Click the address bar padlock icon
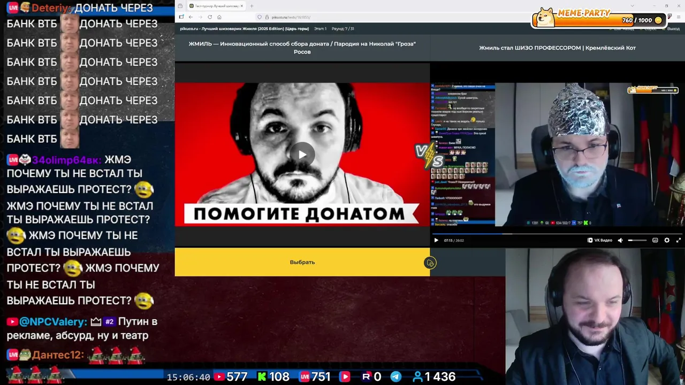 point(267,17)
